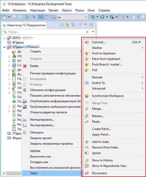Image resolution: width=146 pixels, height=177 pixels.
Task: Click the Push to Upstream icon
Action: tap(87, 53)
